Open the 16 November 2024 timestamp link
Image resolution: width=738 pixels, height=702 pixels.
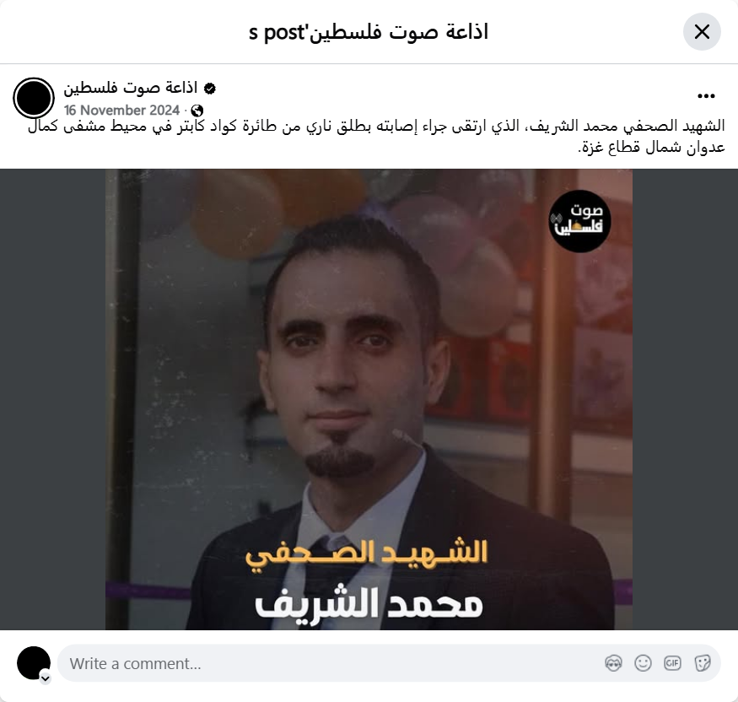(x=122, y=111)
